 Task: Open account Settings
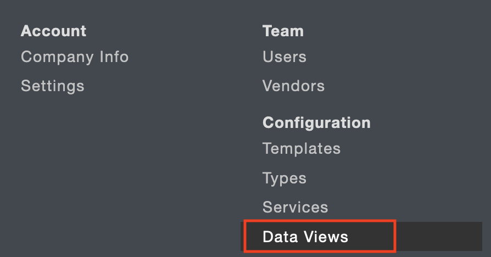pos(53,86)
